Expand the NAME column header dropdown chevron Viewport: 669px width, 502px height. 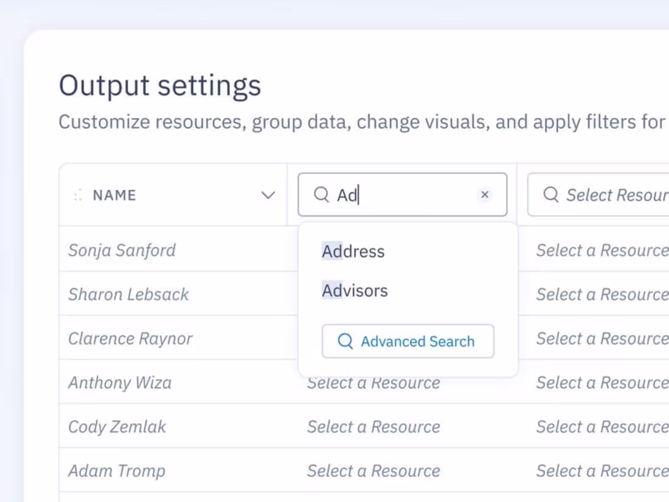[268, 195]
